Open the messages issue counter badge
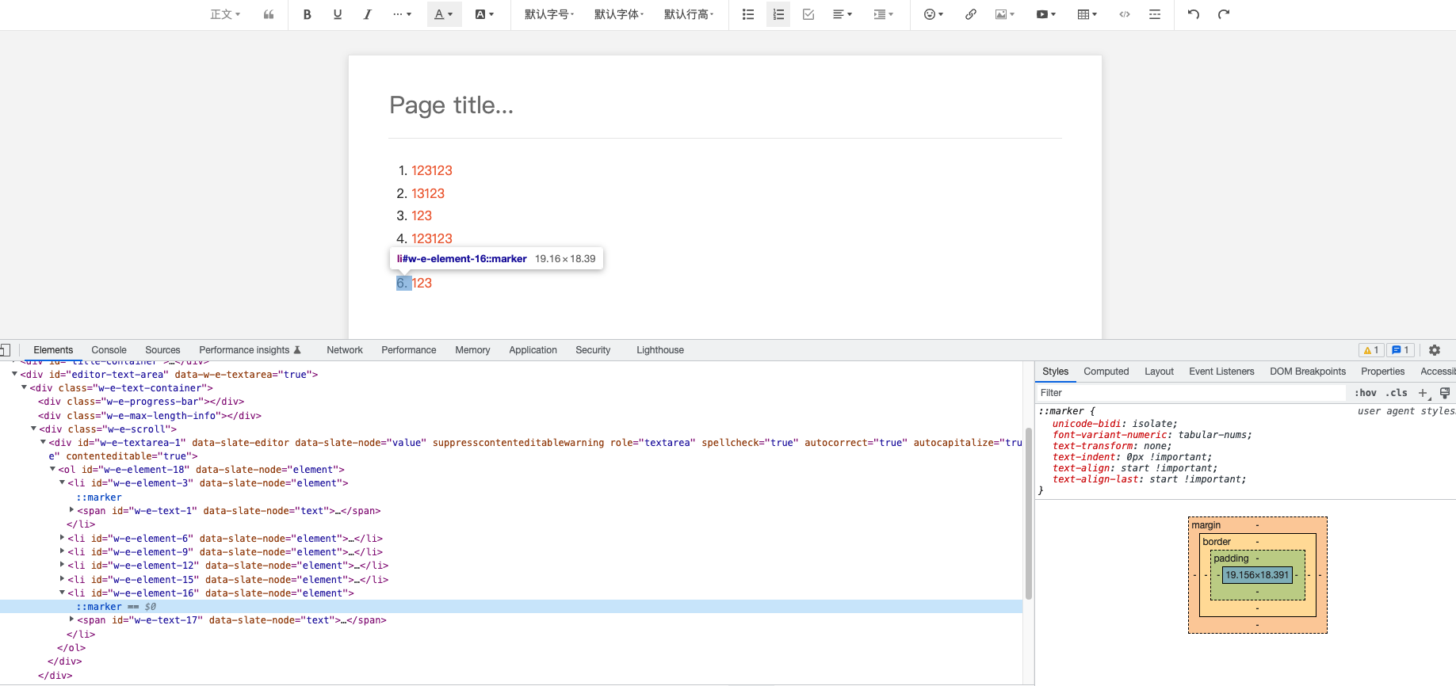The width and height of the screenshot is (1456, 686). pos(1401,350)
